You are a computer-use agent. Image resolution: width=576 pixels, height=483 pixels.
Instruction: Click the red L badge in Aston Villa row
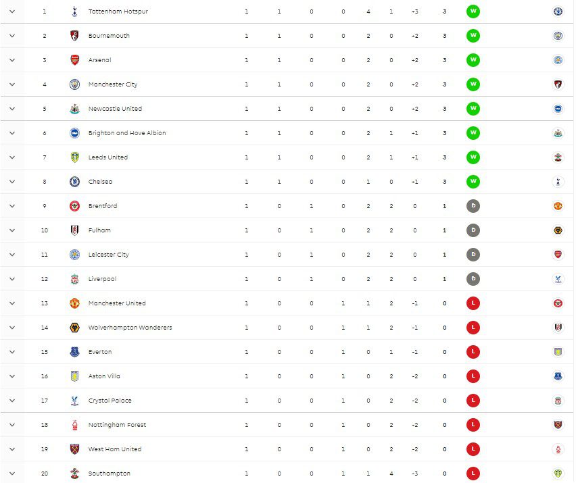[x=473, y=376]
